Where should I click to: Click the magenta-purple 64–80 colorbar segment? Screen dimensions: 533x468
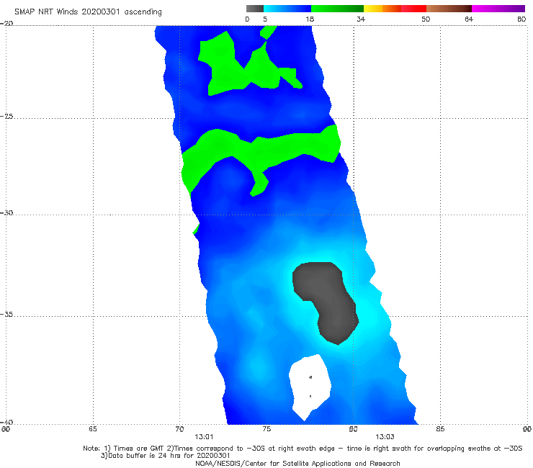498,9
